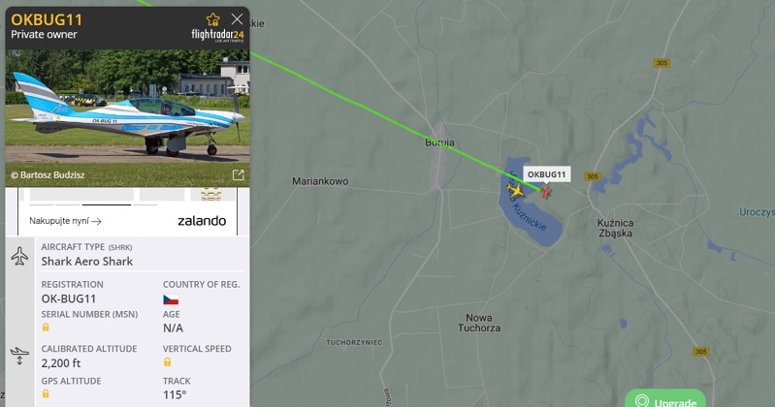Click the Shark Aero aircraft photo
This screenshot has width=775, height=407.
click(x=127, y=117)
